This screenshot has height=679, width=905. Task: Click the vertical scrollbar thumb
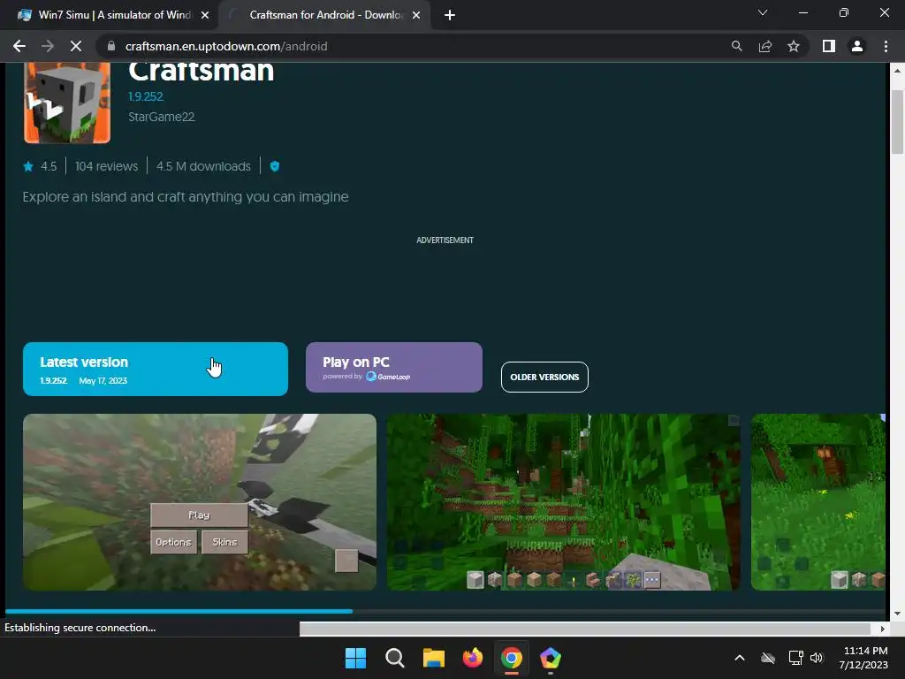point(897,122)
